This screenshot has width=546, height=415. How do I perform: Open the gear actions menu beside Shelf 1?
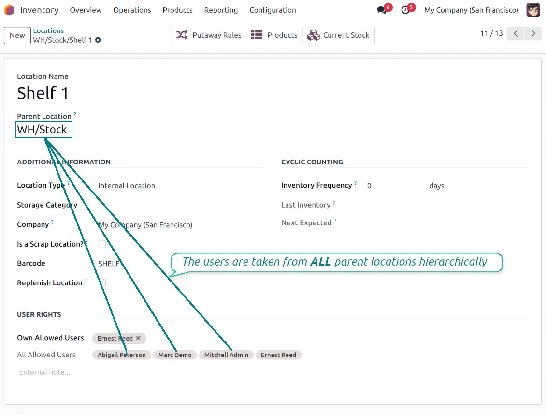click(x=98, y=40)
